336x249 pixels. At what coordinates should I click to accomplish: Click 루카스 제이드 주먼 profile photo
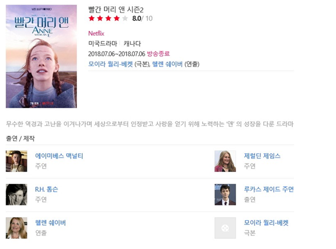(225, 195)
